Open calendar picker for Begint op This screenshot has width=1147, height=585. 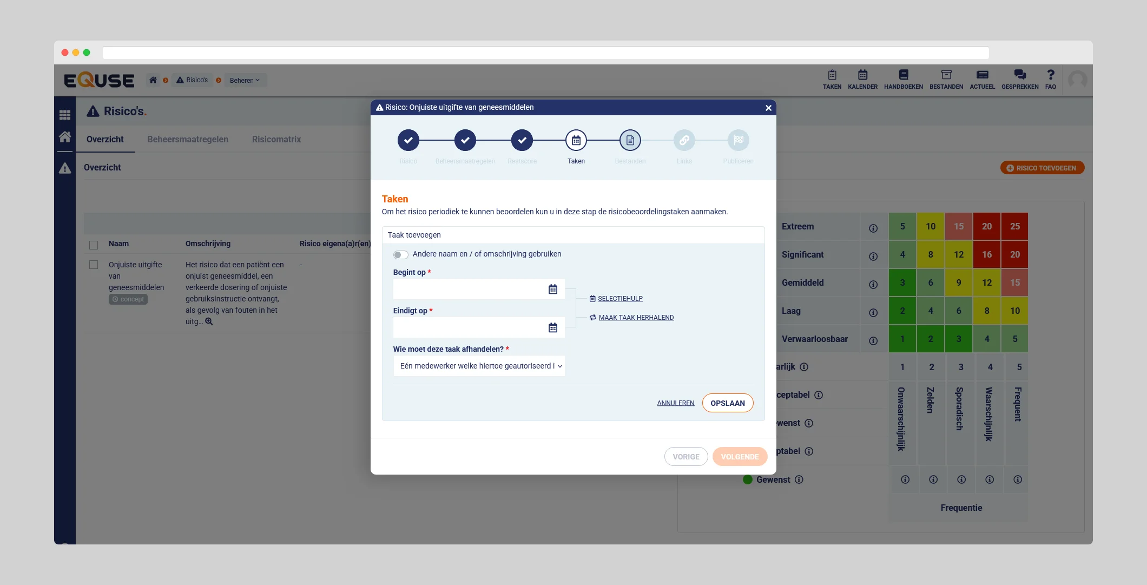pos(552,290)
